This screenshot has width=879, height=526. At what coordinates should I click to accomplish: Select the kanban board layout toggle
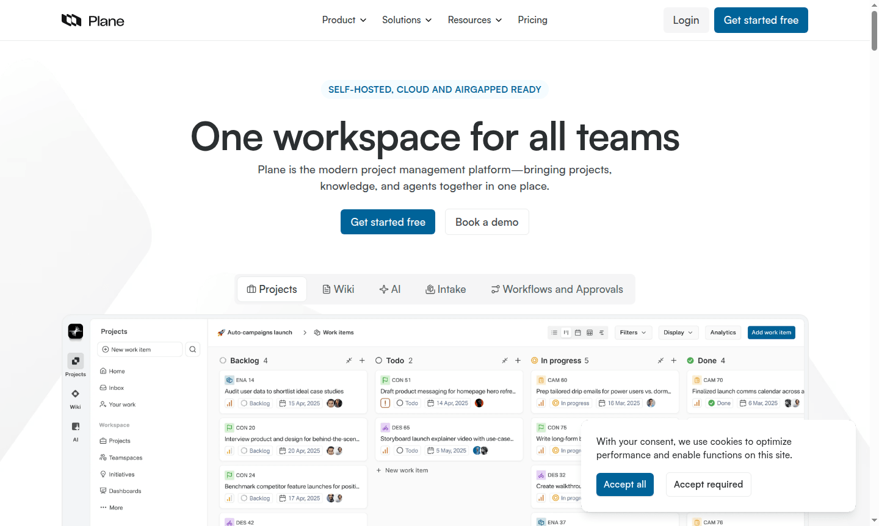tap(566, 333)
